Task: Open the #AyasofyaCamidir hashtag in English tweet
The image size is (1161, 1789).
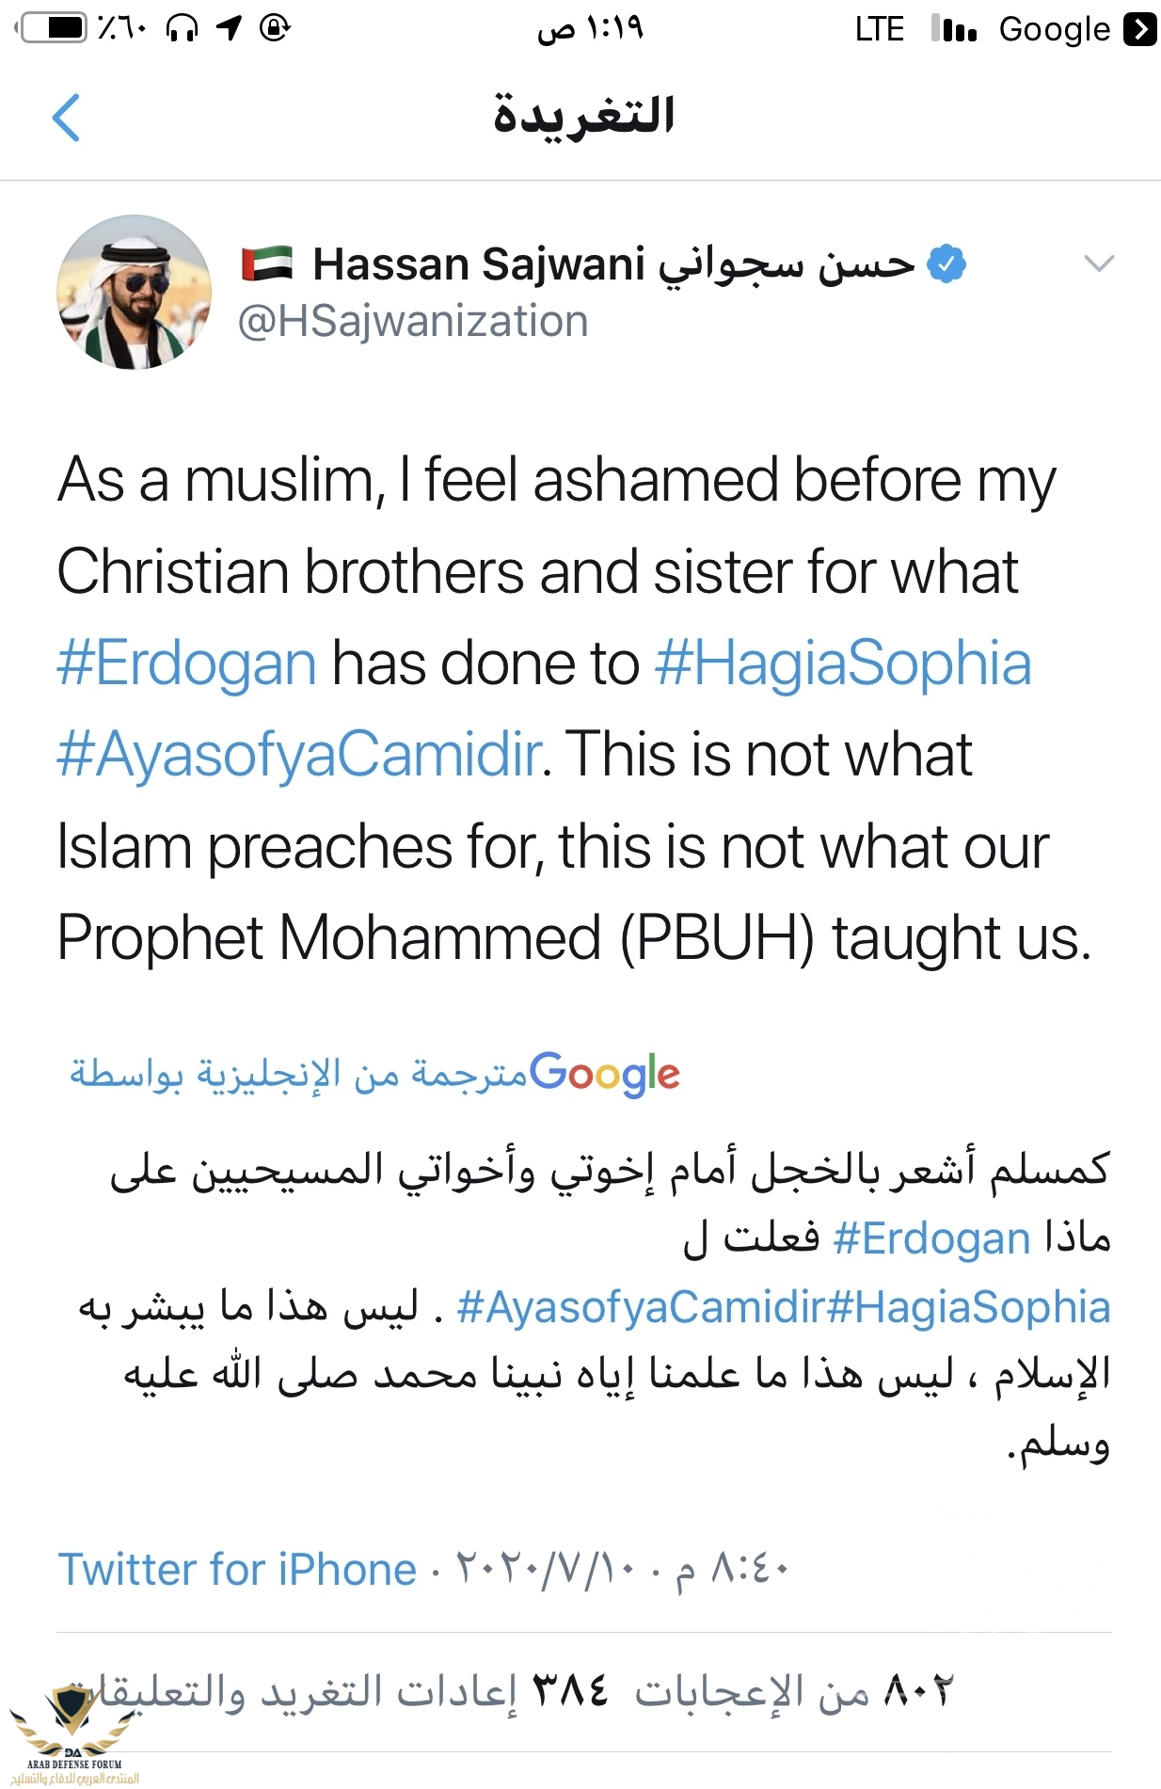Action: (299, 755)
